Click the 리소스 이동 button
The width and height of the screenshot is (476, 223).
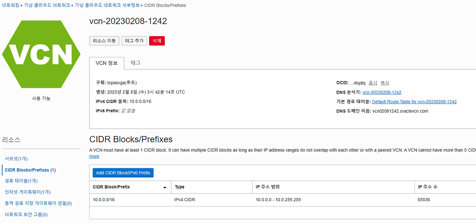point(104,41)
